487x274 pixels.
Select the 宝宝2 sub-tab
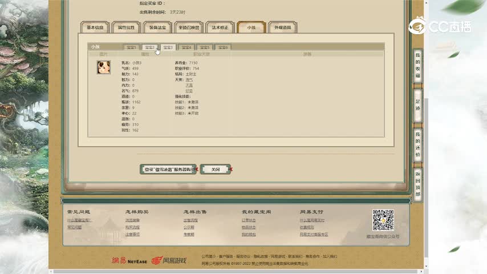click(150, 47)
